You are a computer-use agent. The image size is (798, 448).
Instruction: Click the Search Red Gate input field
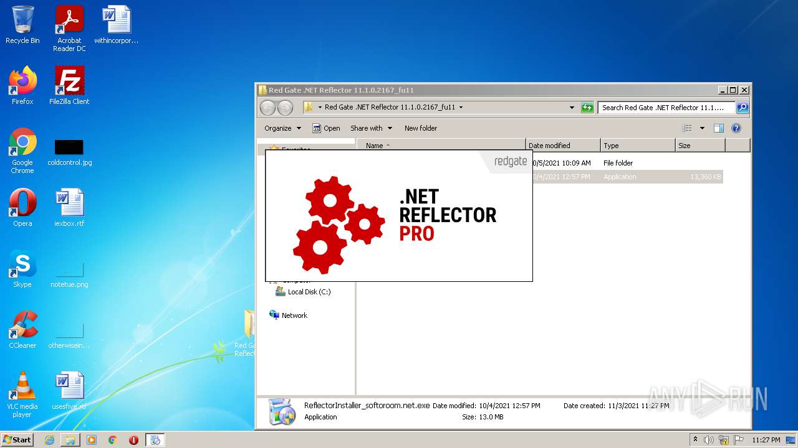666,108
